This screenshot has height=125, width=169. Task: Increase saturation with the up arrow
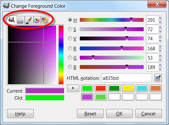(x=160, y=27)
